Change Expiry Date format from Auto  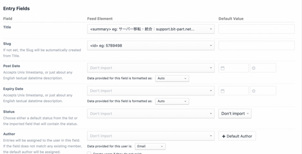[171, 101]
